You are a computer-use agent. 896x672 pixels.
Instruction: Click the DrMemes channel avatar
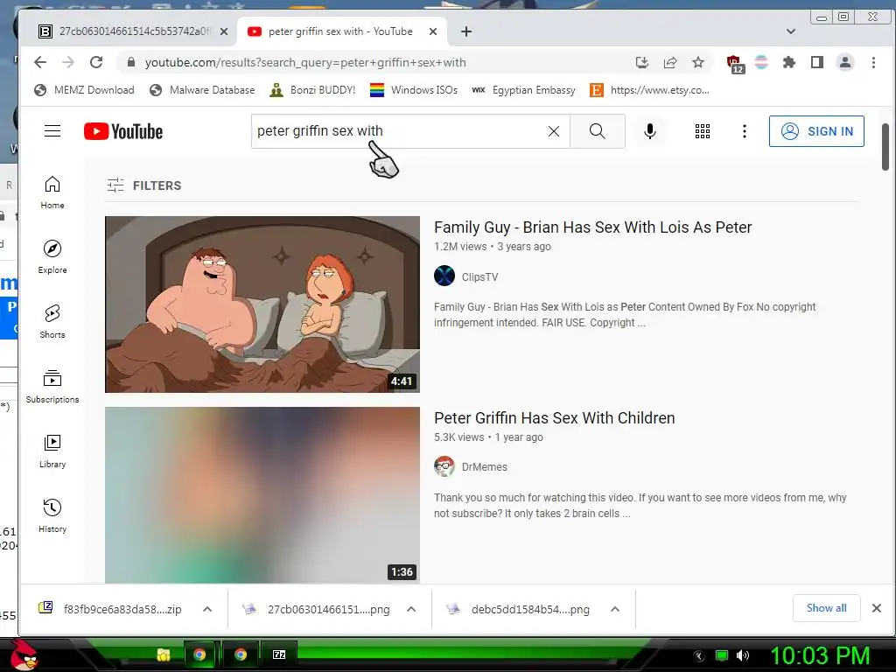(x=444, y=466)
